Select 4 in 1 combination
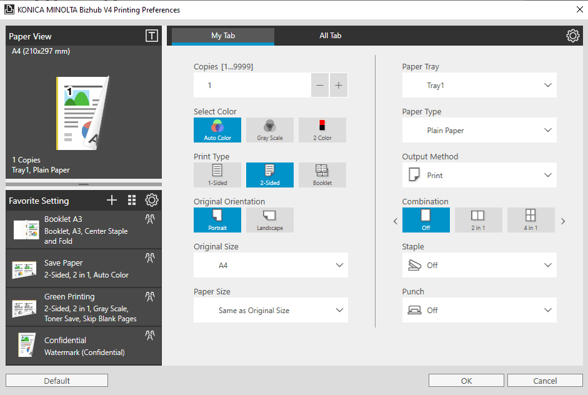Image resolution: width=588 pixels, height=395 pixels. (531, 220)
